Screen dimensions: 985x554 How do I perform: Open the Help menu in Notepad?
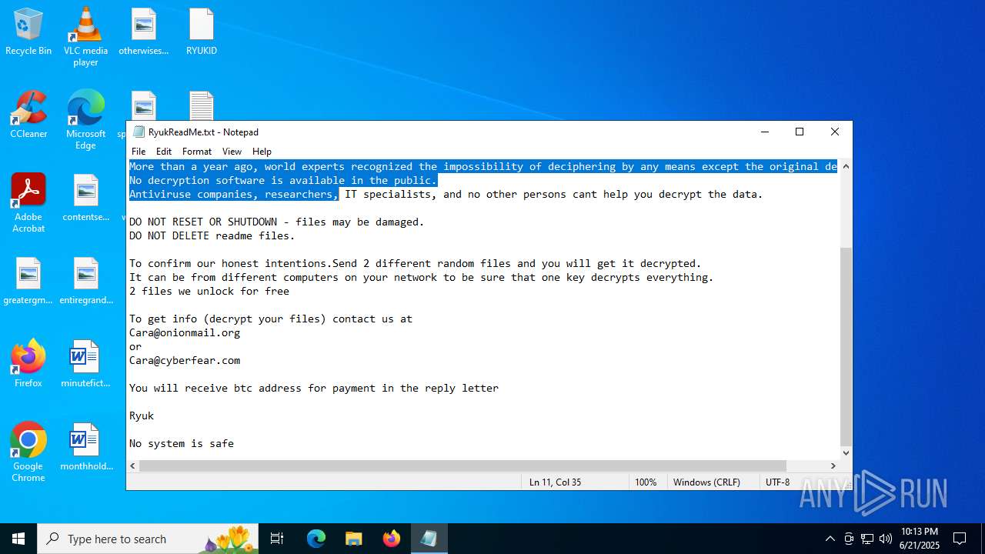(262, 152)
